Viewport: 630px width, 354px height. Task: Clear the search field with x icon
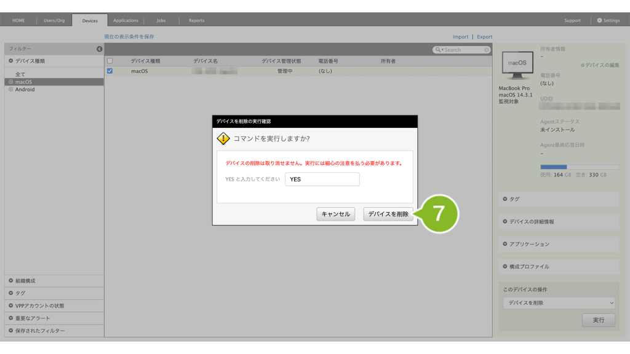point(487,50)
